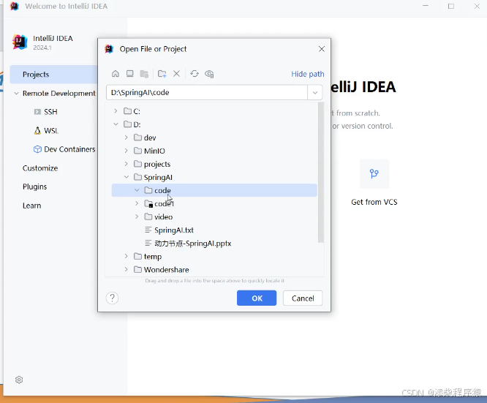The image size is (487, 403).
Task: Toggle show hidden files icon
Action: click(x=209, y=74)
